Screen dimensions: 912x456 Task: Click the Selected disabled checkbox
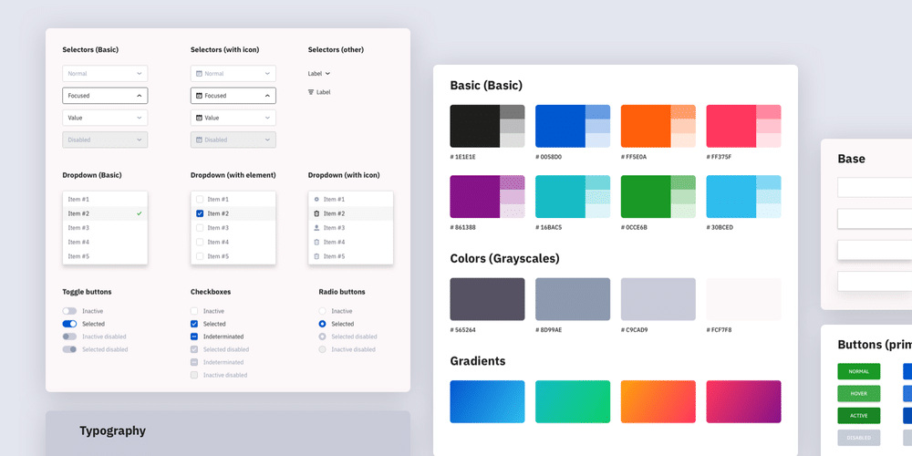pyautogui.click(x=194, y=349)
